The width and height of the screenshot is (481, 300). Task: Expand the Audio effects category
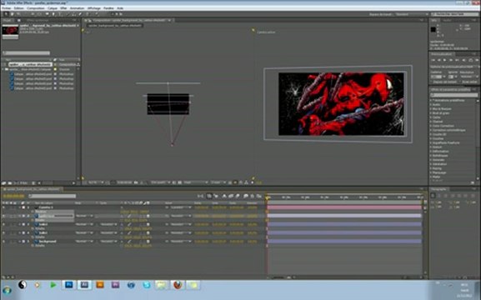pyautogui.click(x=431, y=105)
